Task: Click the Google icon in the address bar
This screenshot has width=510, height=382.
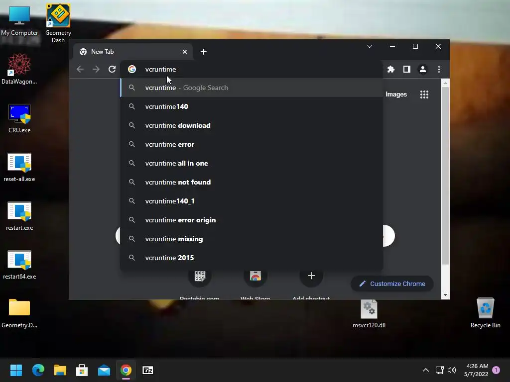Action: (131, 69)
